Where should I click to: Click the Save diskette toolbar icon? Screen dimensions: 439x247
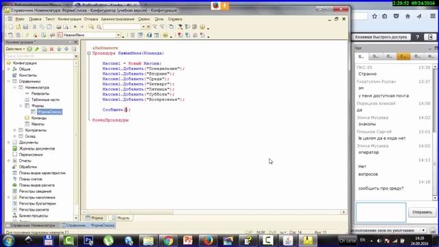pos(25,27)
